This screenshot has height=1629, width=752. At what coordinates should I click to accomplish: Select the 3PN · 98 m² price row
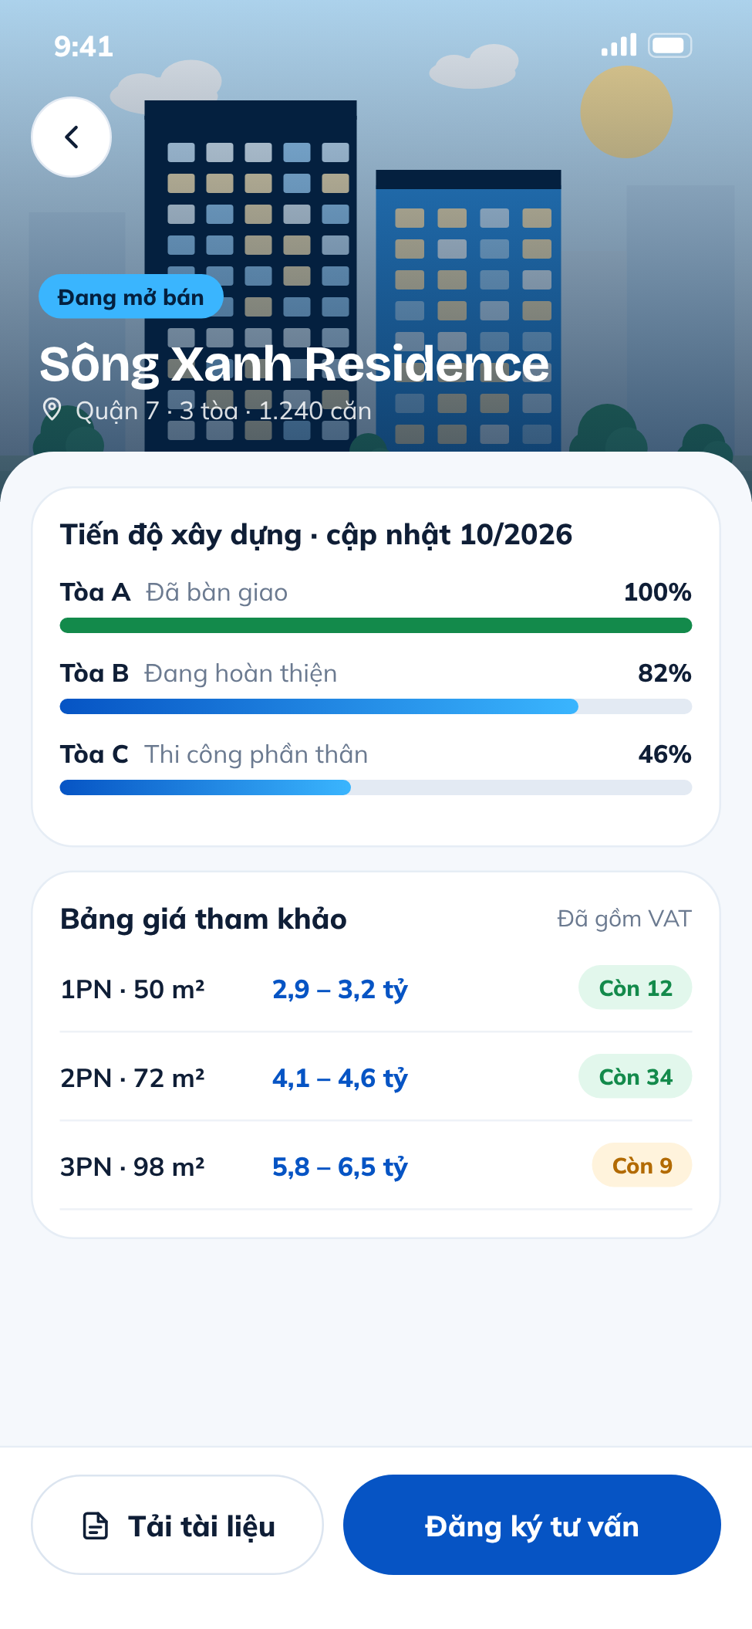coord(376,1166)
